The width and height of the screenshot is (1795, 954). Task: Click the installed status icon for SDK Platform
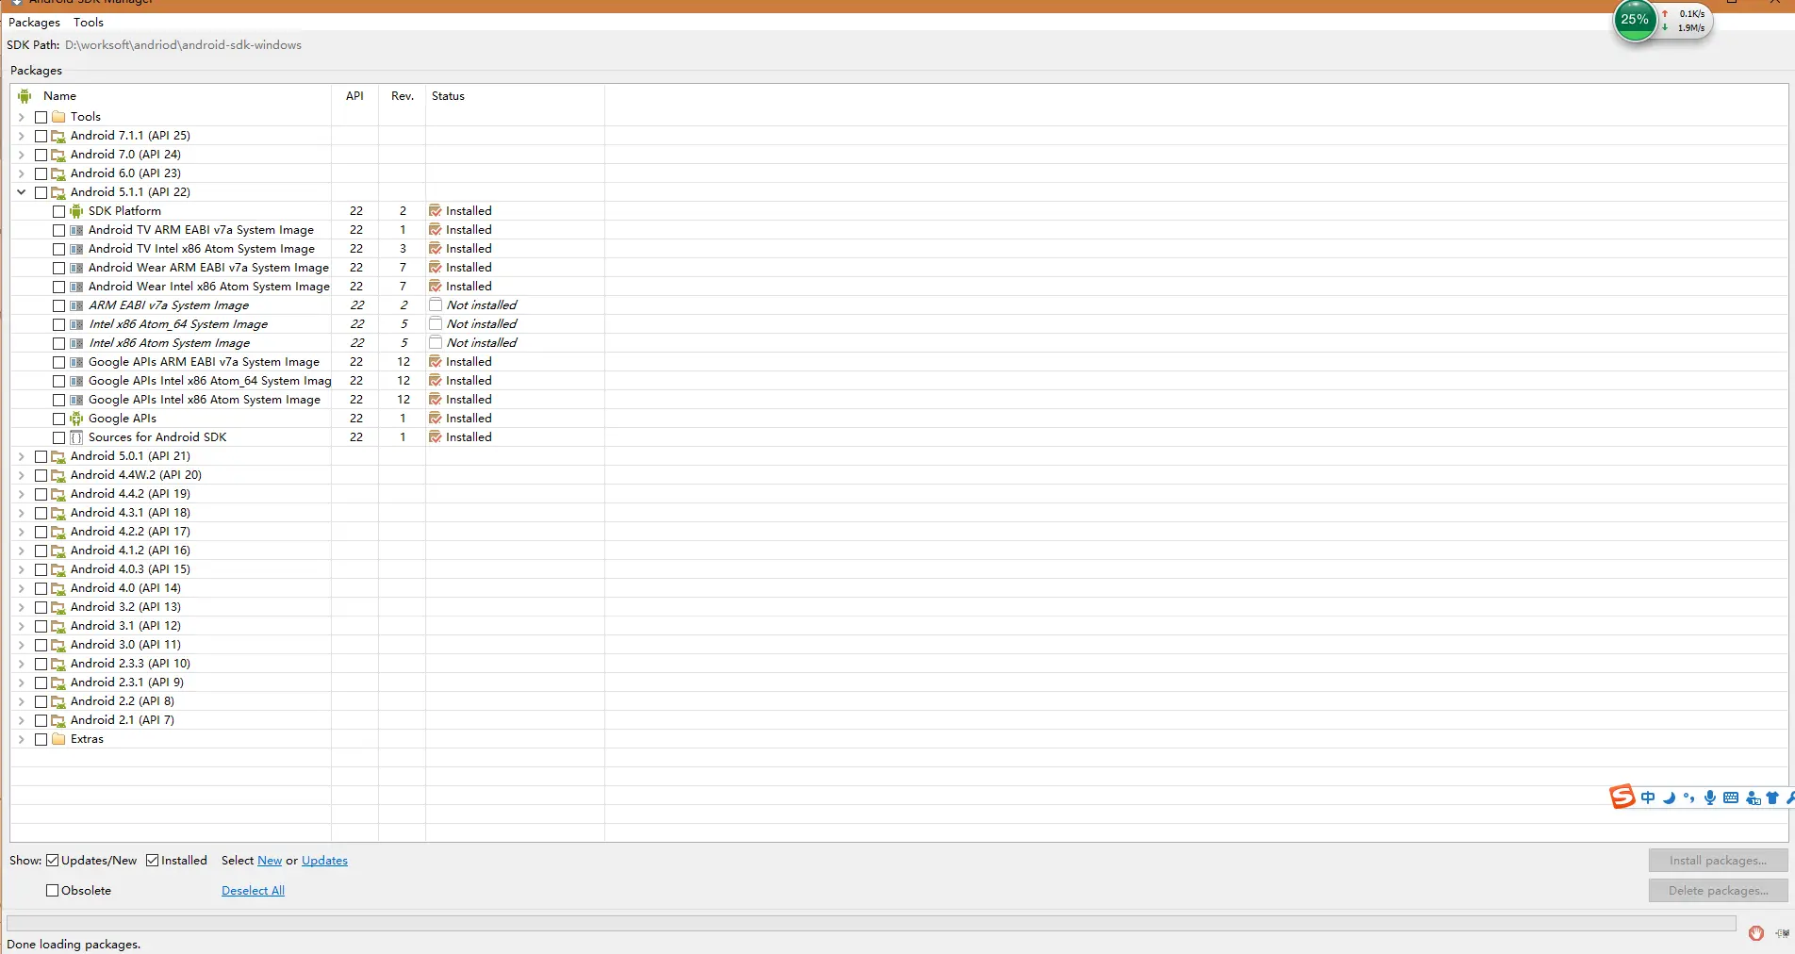(x=435, y=211)
